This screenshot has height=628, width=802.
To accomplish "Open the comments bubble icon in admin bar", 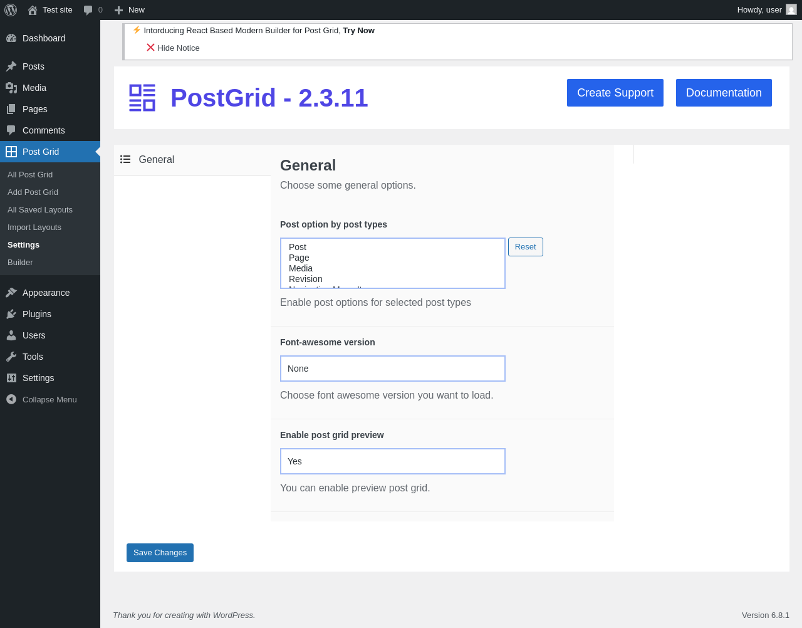I will pos(88,10).
